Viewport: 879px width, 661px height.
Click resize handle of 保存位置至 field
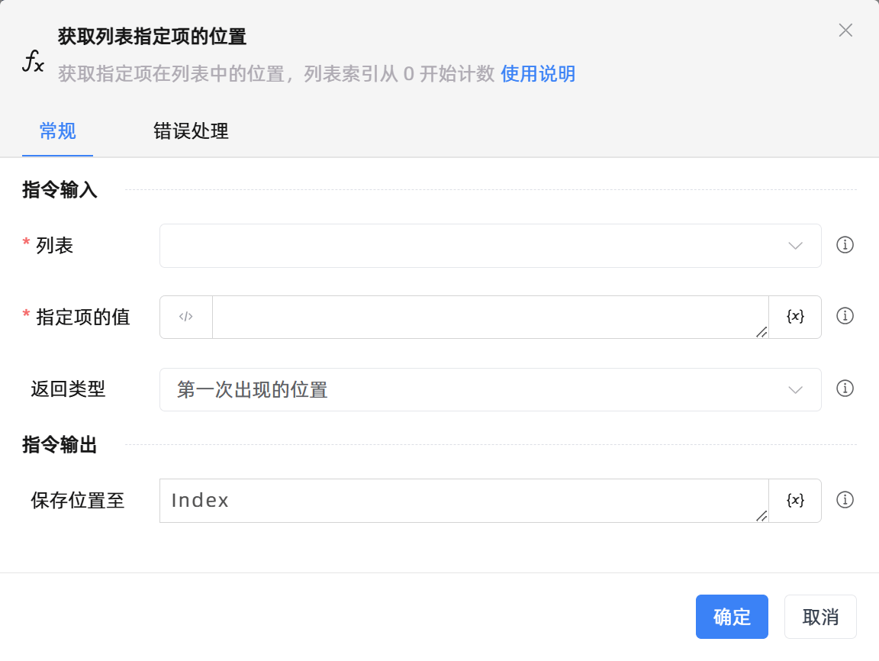[761, 516]
